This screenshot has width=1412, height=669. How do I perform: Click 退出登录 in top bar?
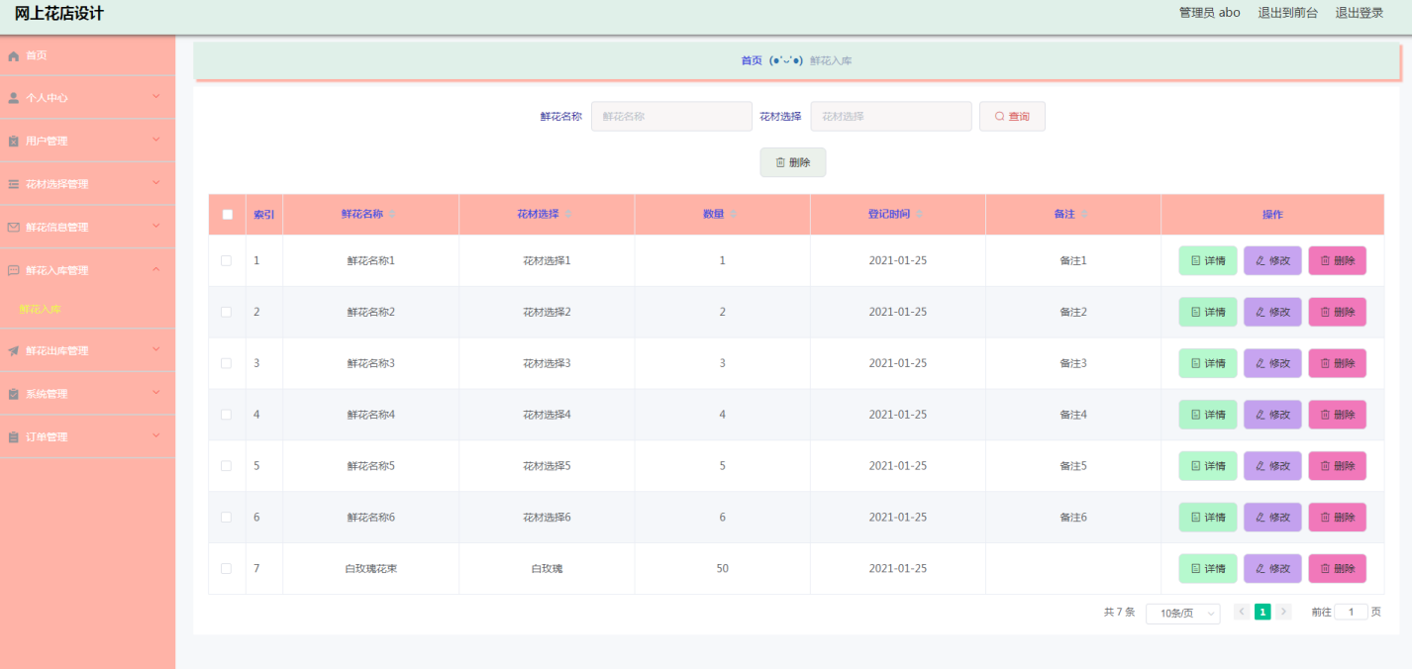click(1360, 13)
